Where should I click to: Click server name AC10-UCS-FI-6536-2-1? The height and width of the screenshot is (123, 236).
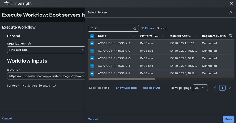114,43
